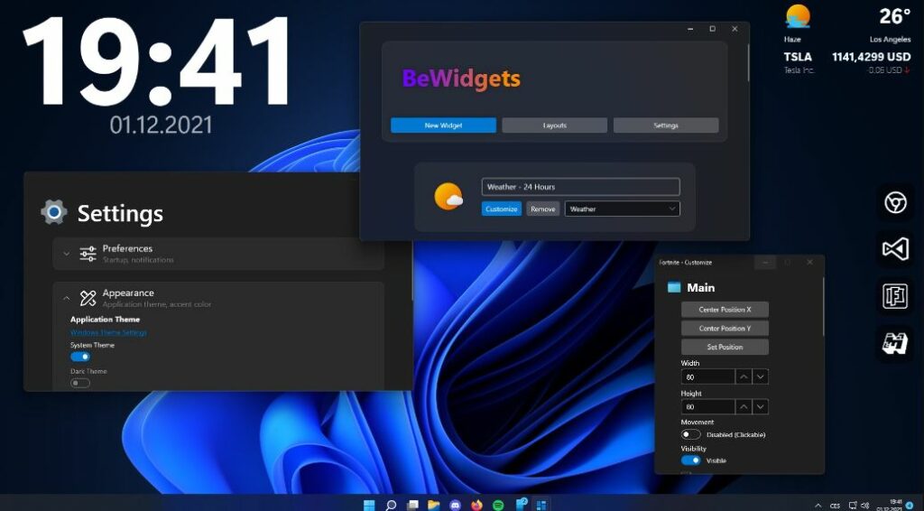Image resolution: width=924 pixels, height=511 pixels.
Task: Click the BeWidgets logo title
Action: click(x=461, y=79)
